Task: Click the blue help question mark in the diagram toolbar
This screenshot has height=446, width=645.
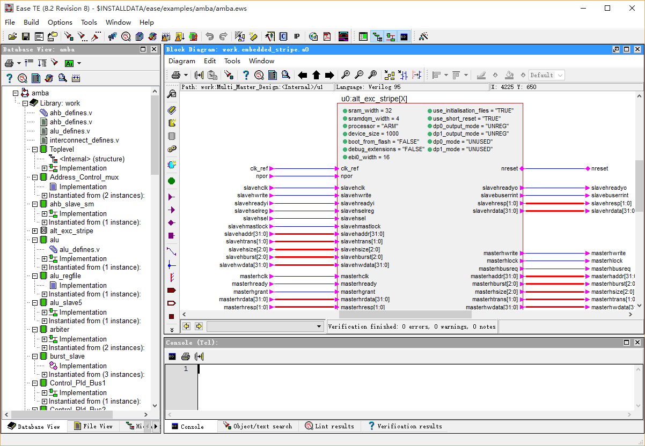Action: tap(246, 75)
